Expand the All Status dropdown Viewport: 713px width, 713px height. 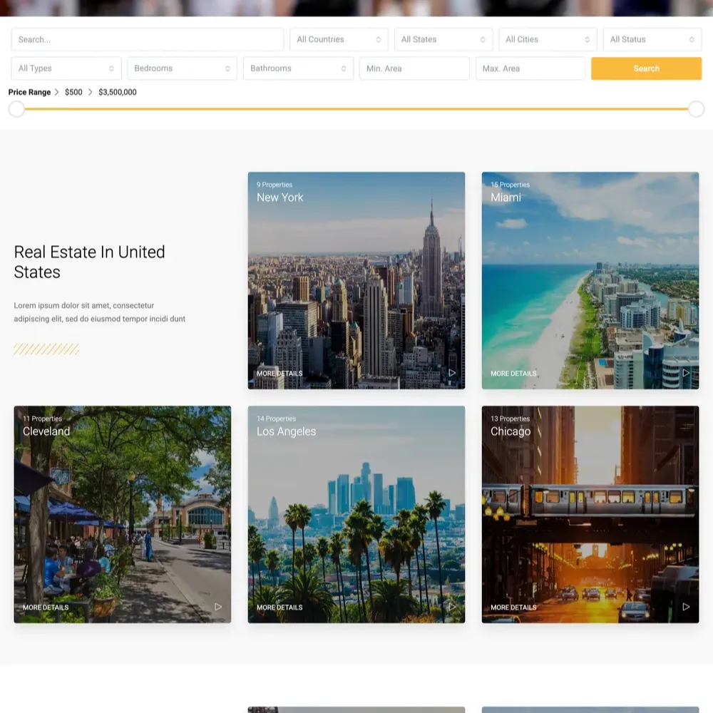[x=652, y=39]
